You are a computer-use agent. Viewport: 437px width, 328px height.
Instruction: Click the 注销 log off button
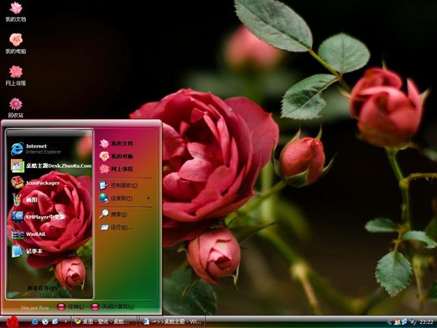[x=70, y=307]
